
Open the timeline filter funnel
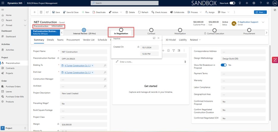pyautogui.click(x=174, y=50)
